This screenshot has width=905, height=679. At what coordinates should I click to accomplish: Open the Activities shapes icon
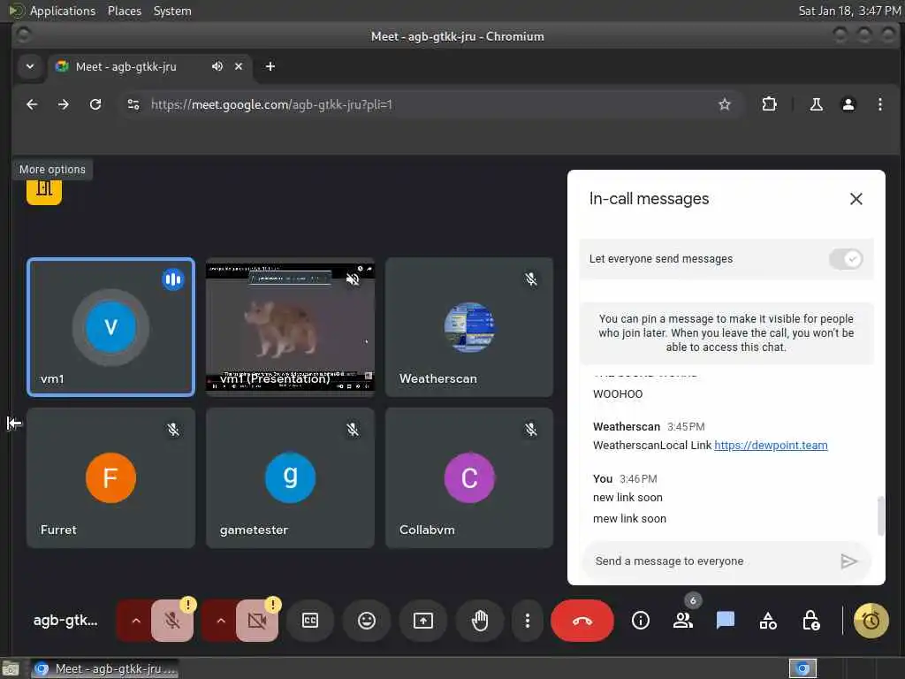click(768, 621)
